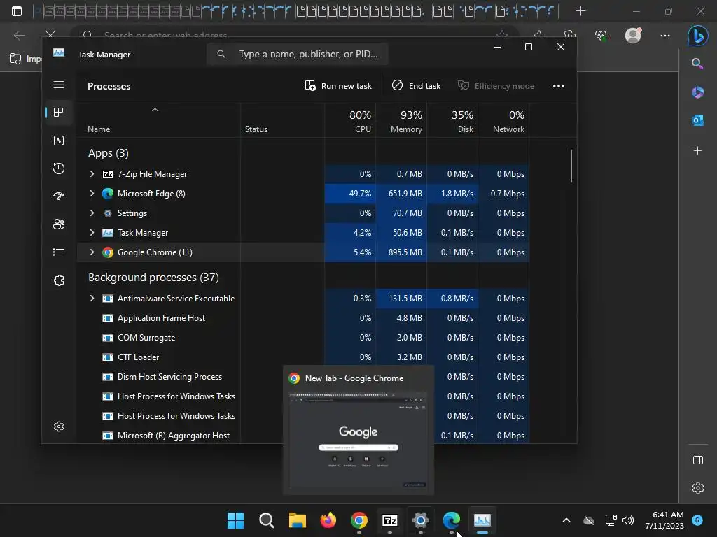Image resolution: width=717 pixels, height=537 pixels.
Task: Open Edge Settings and more menu
Action: point(665,36)
